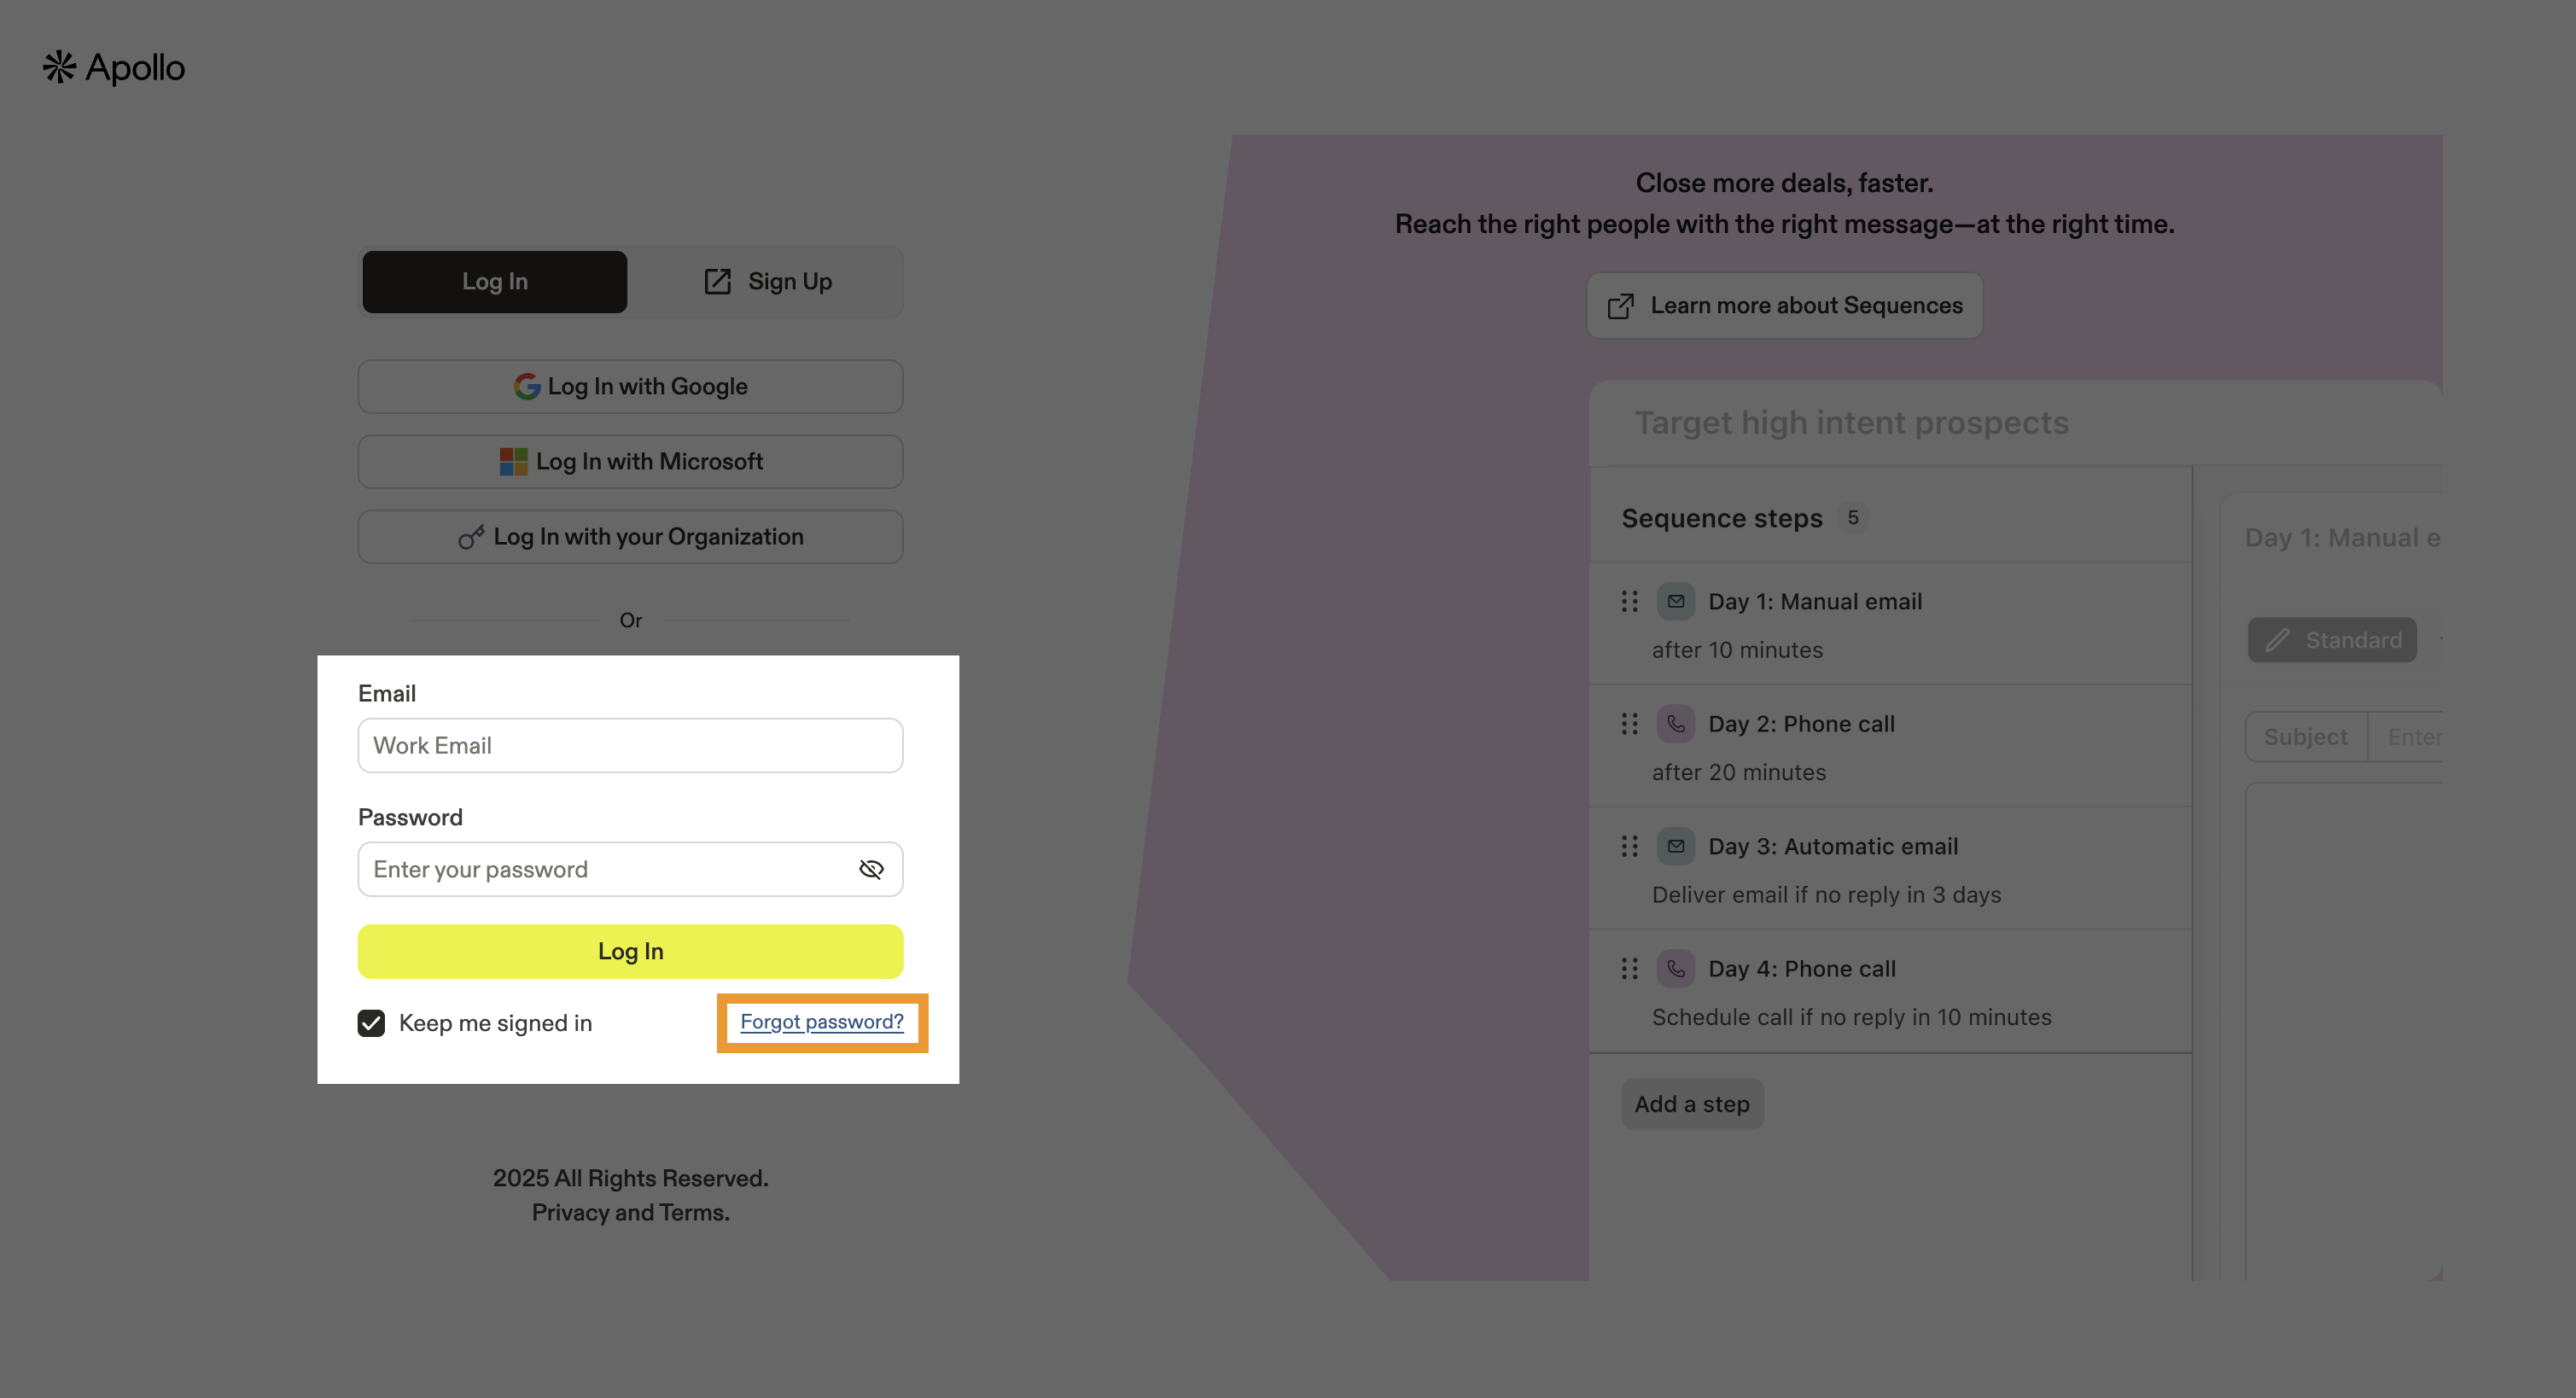
Task: Click Day 1 Manual email envelope icon
Action: tap(1676, 602)
